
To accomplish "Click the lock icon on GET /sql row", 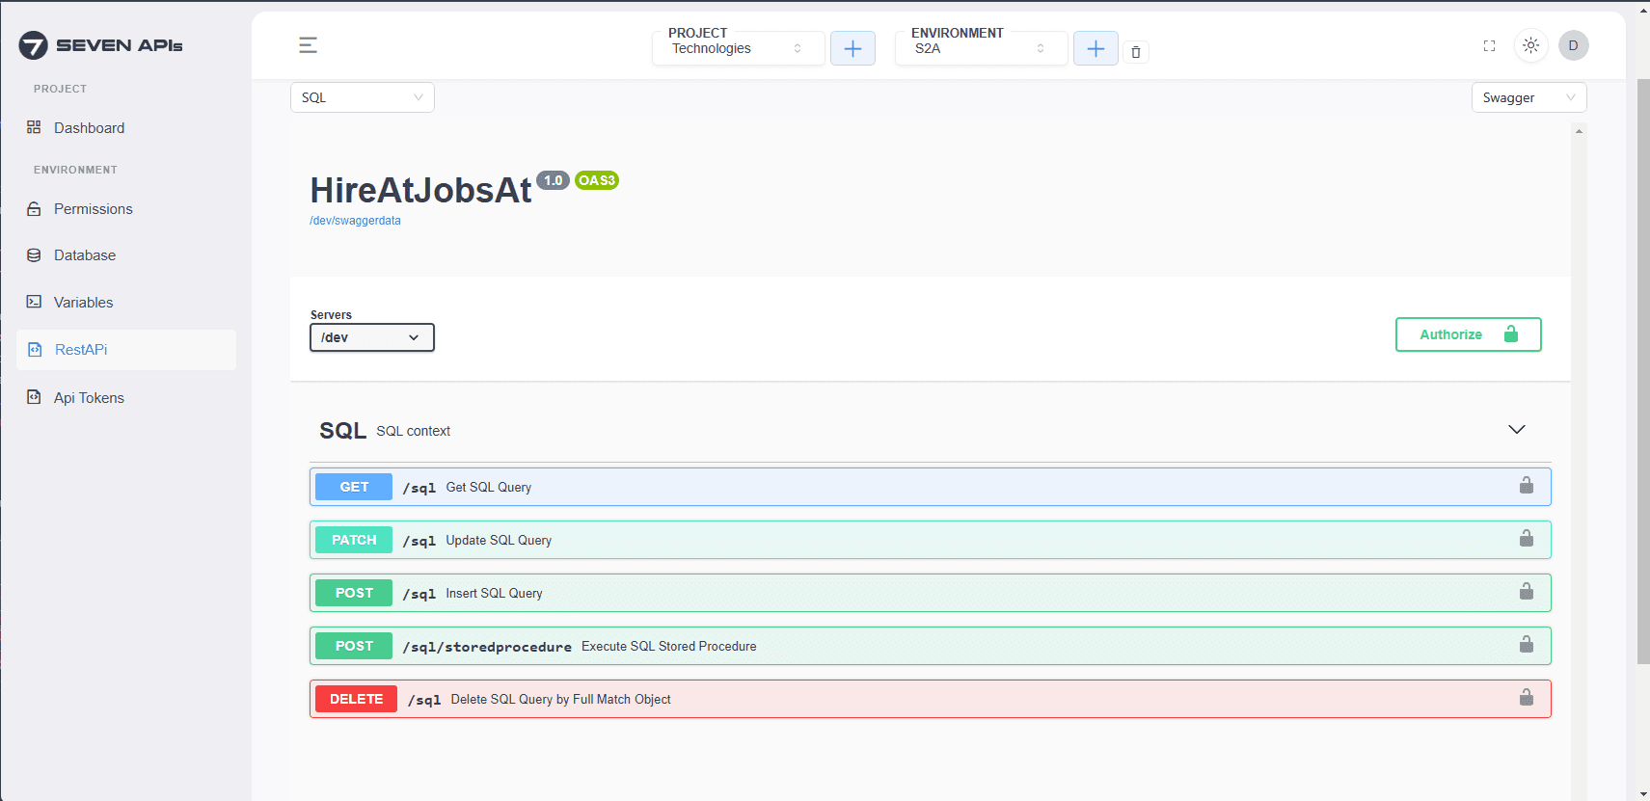I will pyautogui.click(x=1527, y=485).
